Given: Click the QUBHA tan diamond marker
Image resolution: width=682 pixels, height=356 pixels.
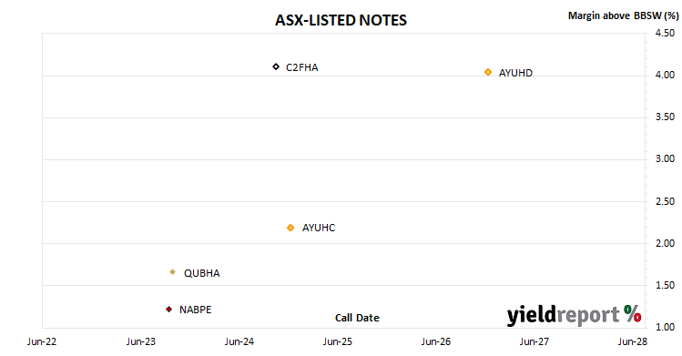Looking at the screenshot, I should pos(173,272).
